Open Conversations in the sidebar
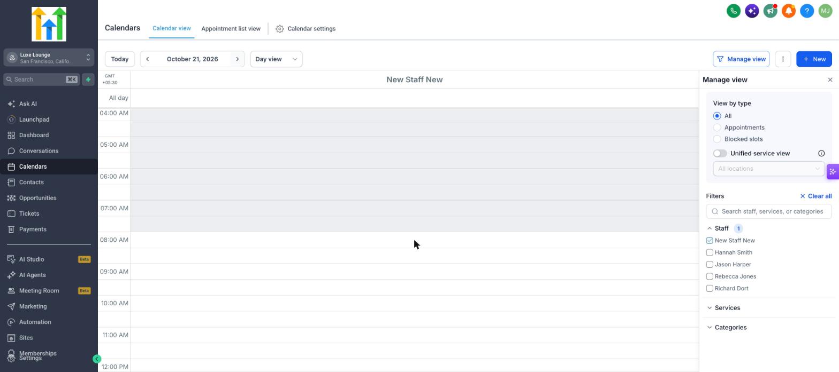Viewport: 839px width, 372px height. tap(39, 151)
